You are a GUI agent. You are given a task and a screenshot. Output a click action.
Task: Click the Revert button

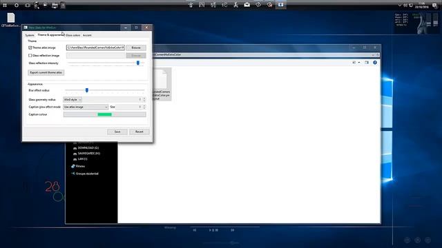point(140,132)
